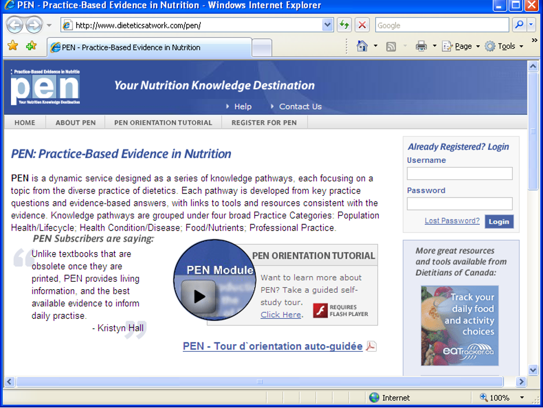
Task: Click the horizontal scrollbar thumb
Action: point(259,382)
